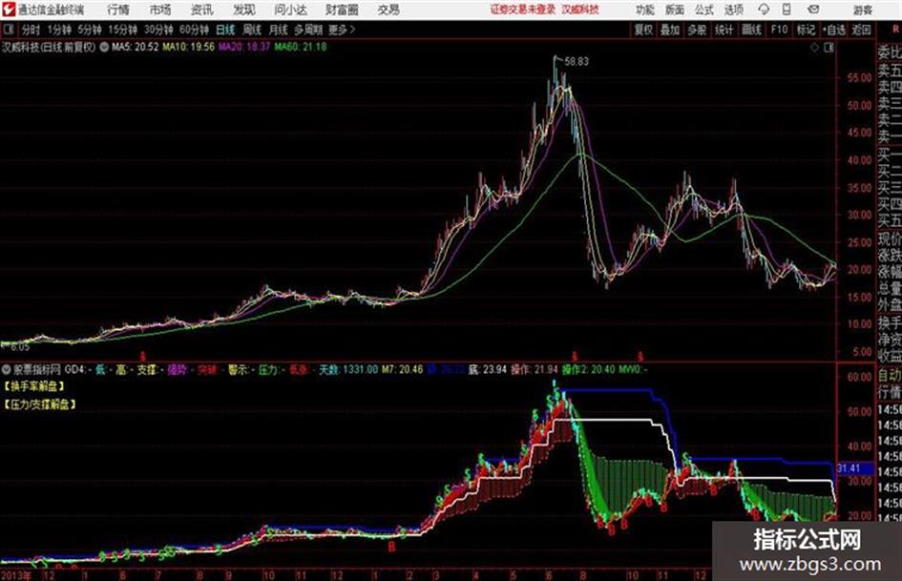Viewport: 902px width, 581px height.
Task: Click the 6.05 low price label
Action: (x=19, y=347)
